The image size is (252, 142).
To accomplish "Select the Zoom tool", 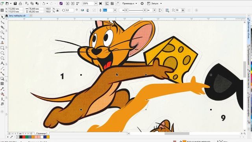I will (x=2, y=32).
